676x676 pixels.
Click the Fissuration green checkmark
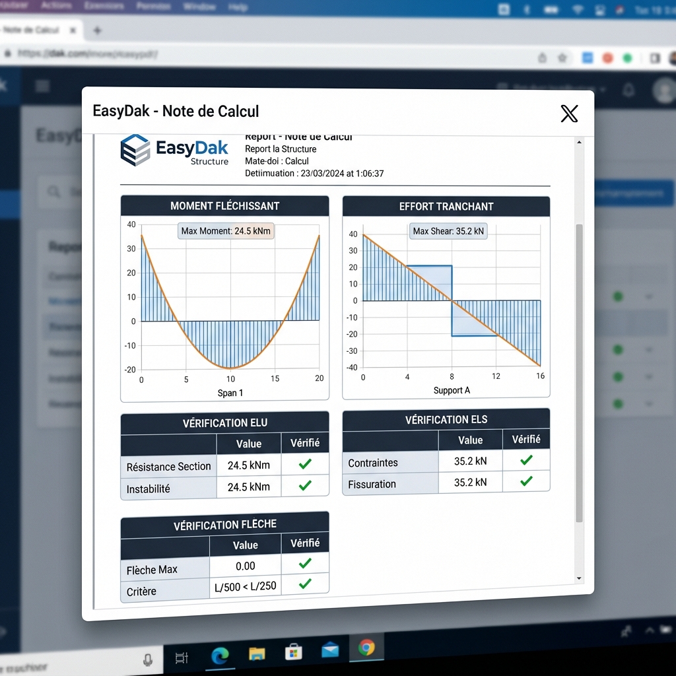(526, 481)
